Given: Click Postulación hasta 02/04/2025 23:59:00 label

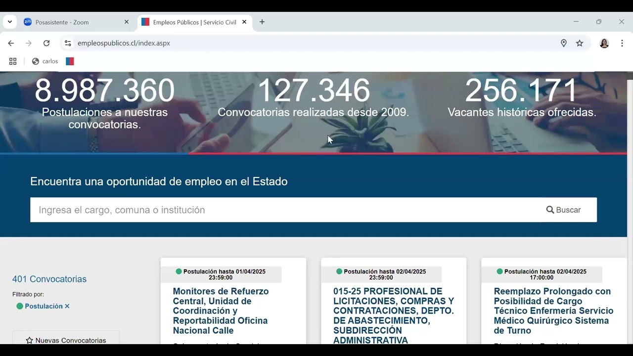Looking at the screenshot, I should coord(381,274).
